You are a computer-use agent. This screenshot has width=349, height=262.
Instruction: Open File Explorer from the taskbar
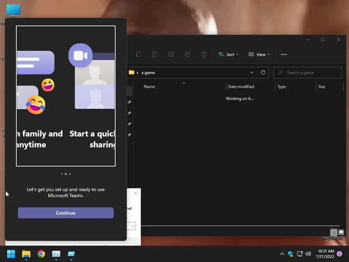[26, 254]
